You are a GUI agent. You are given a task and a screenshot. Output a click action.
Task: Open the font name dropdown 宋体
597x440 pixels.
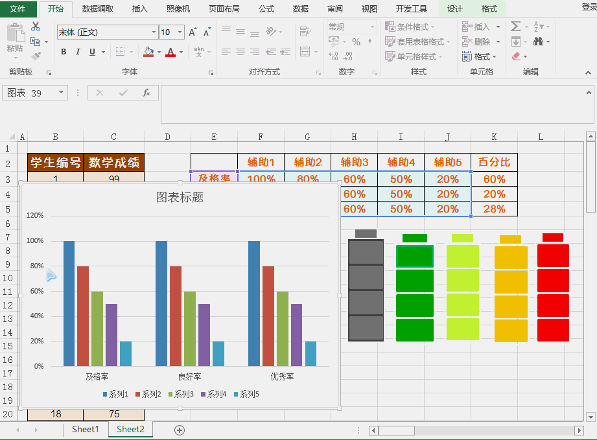click(154, 32)
